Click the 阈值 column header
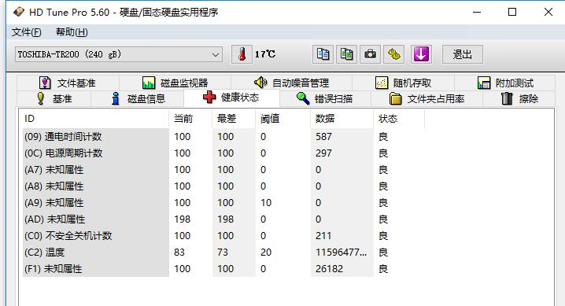 pos(282,119)
